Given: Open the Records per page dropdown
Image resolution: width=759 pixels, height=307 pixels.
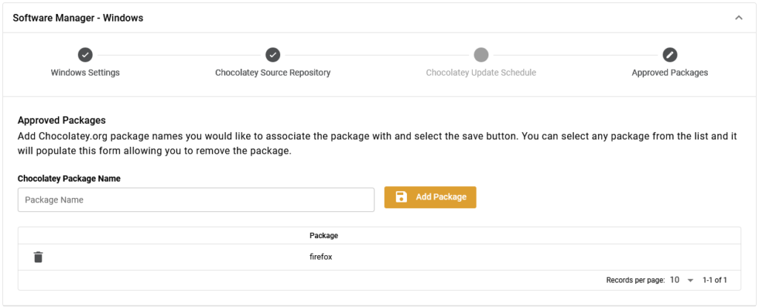Looking at the screenshot, I should tap(690, 280).
